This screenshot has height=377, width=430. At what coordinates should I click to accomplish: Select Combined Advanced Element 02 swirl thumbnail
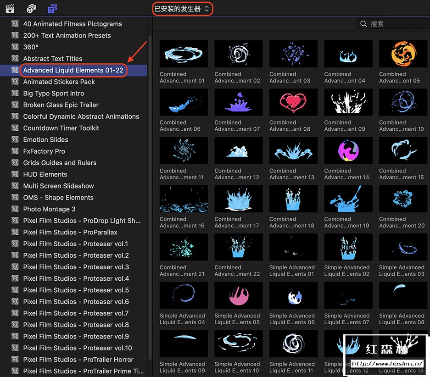click(239, 54)
